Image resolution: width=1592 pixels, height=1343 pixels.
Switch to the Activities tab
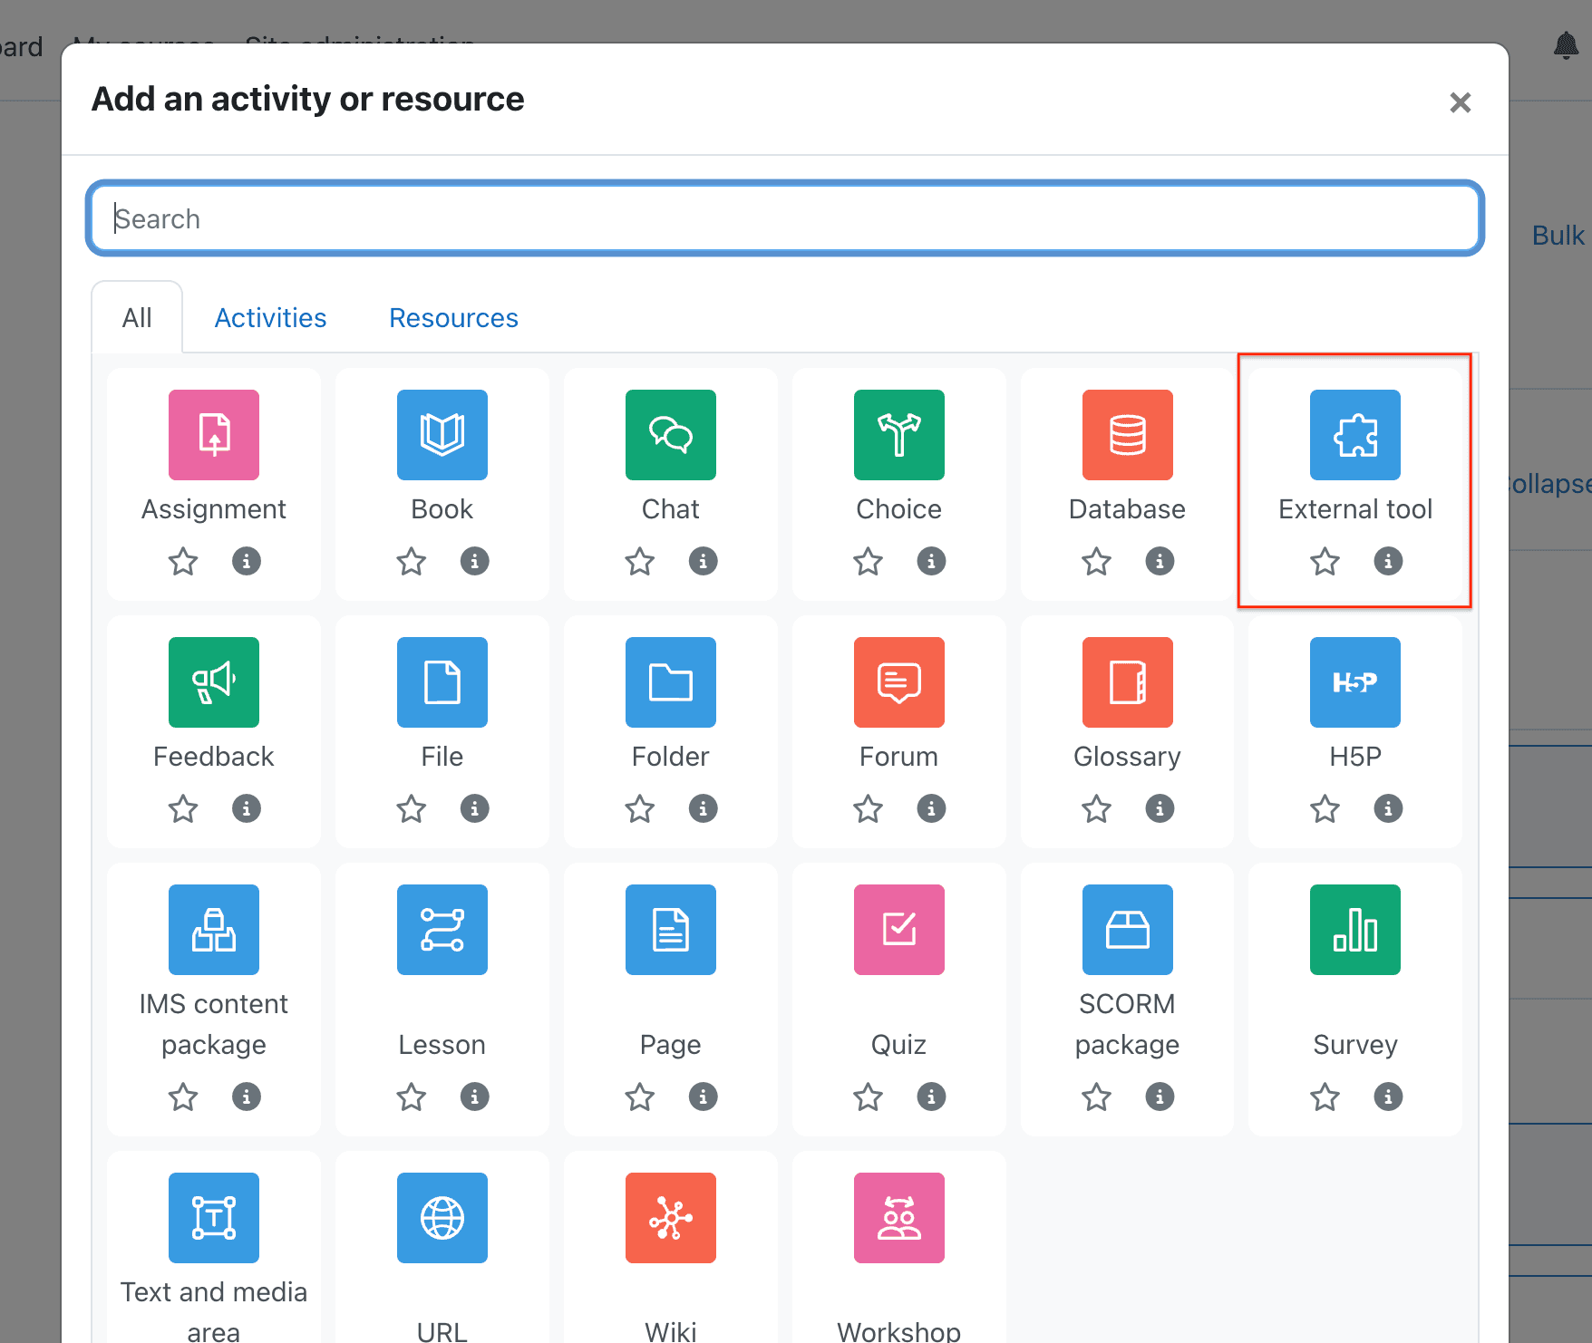click(270, 317)
